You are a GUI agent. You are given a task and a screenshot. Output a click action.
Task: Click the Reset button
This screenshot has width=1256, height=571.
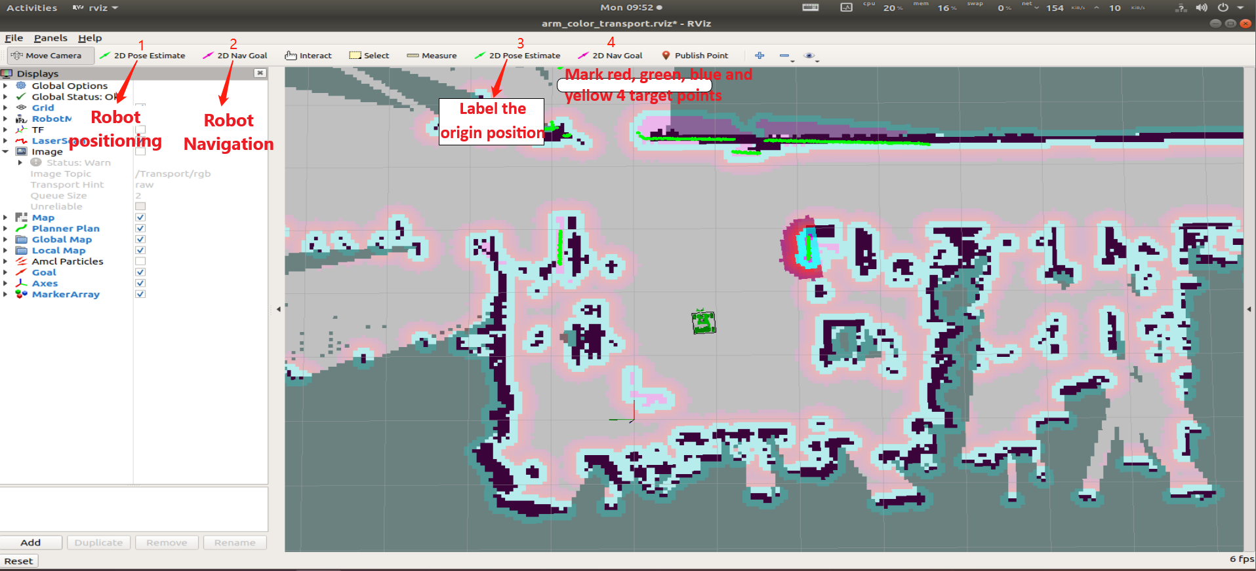point(18,561)
